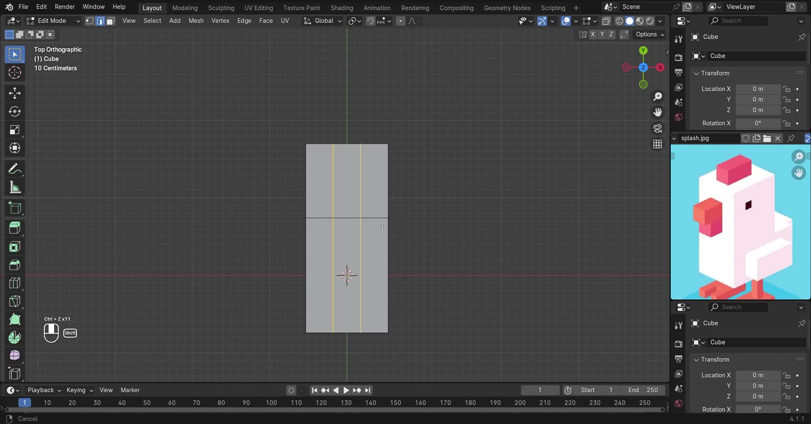Click the Select menu in viewport header
This screenshot has width=811, height=424.
coord(152,21)
